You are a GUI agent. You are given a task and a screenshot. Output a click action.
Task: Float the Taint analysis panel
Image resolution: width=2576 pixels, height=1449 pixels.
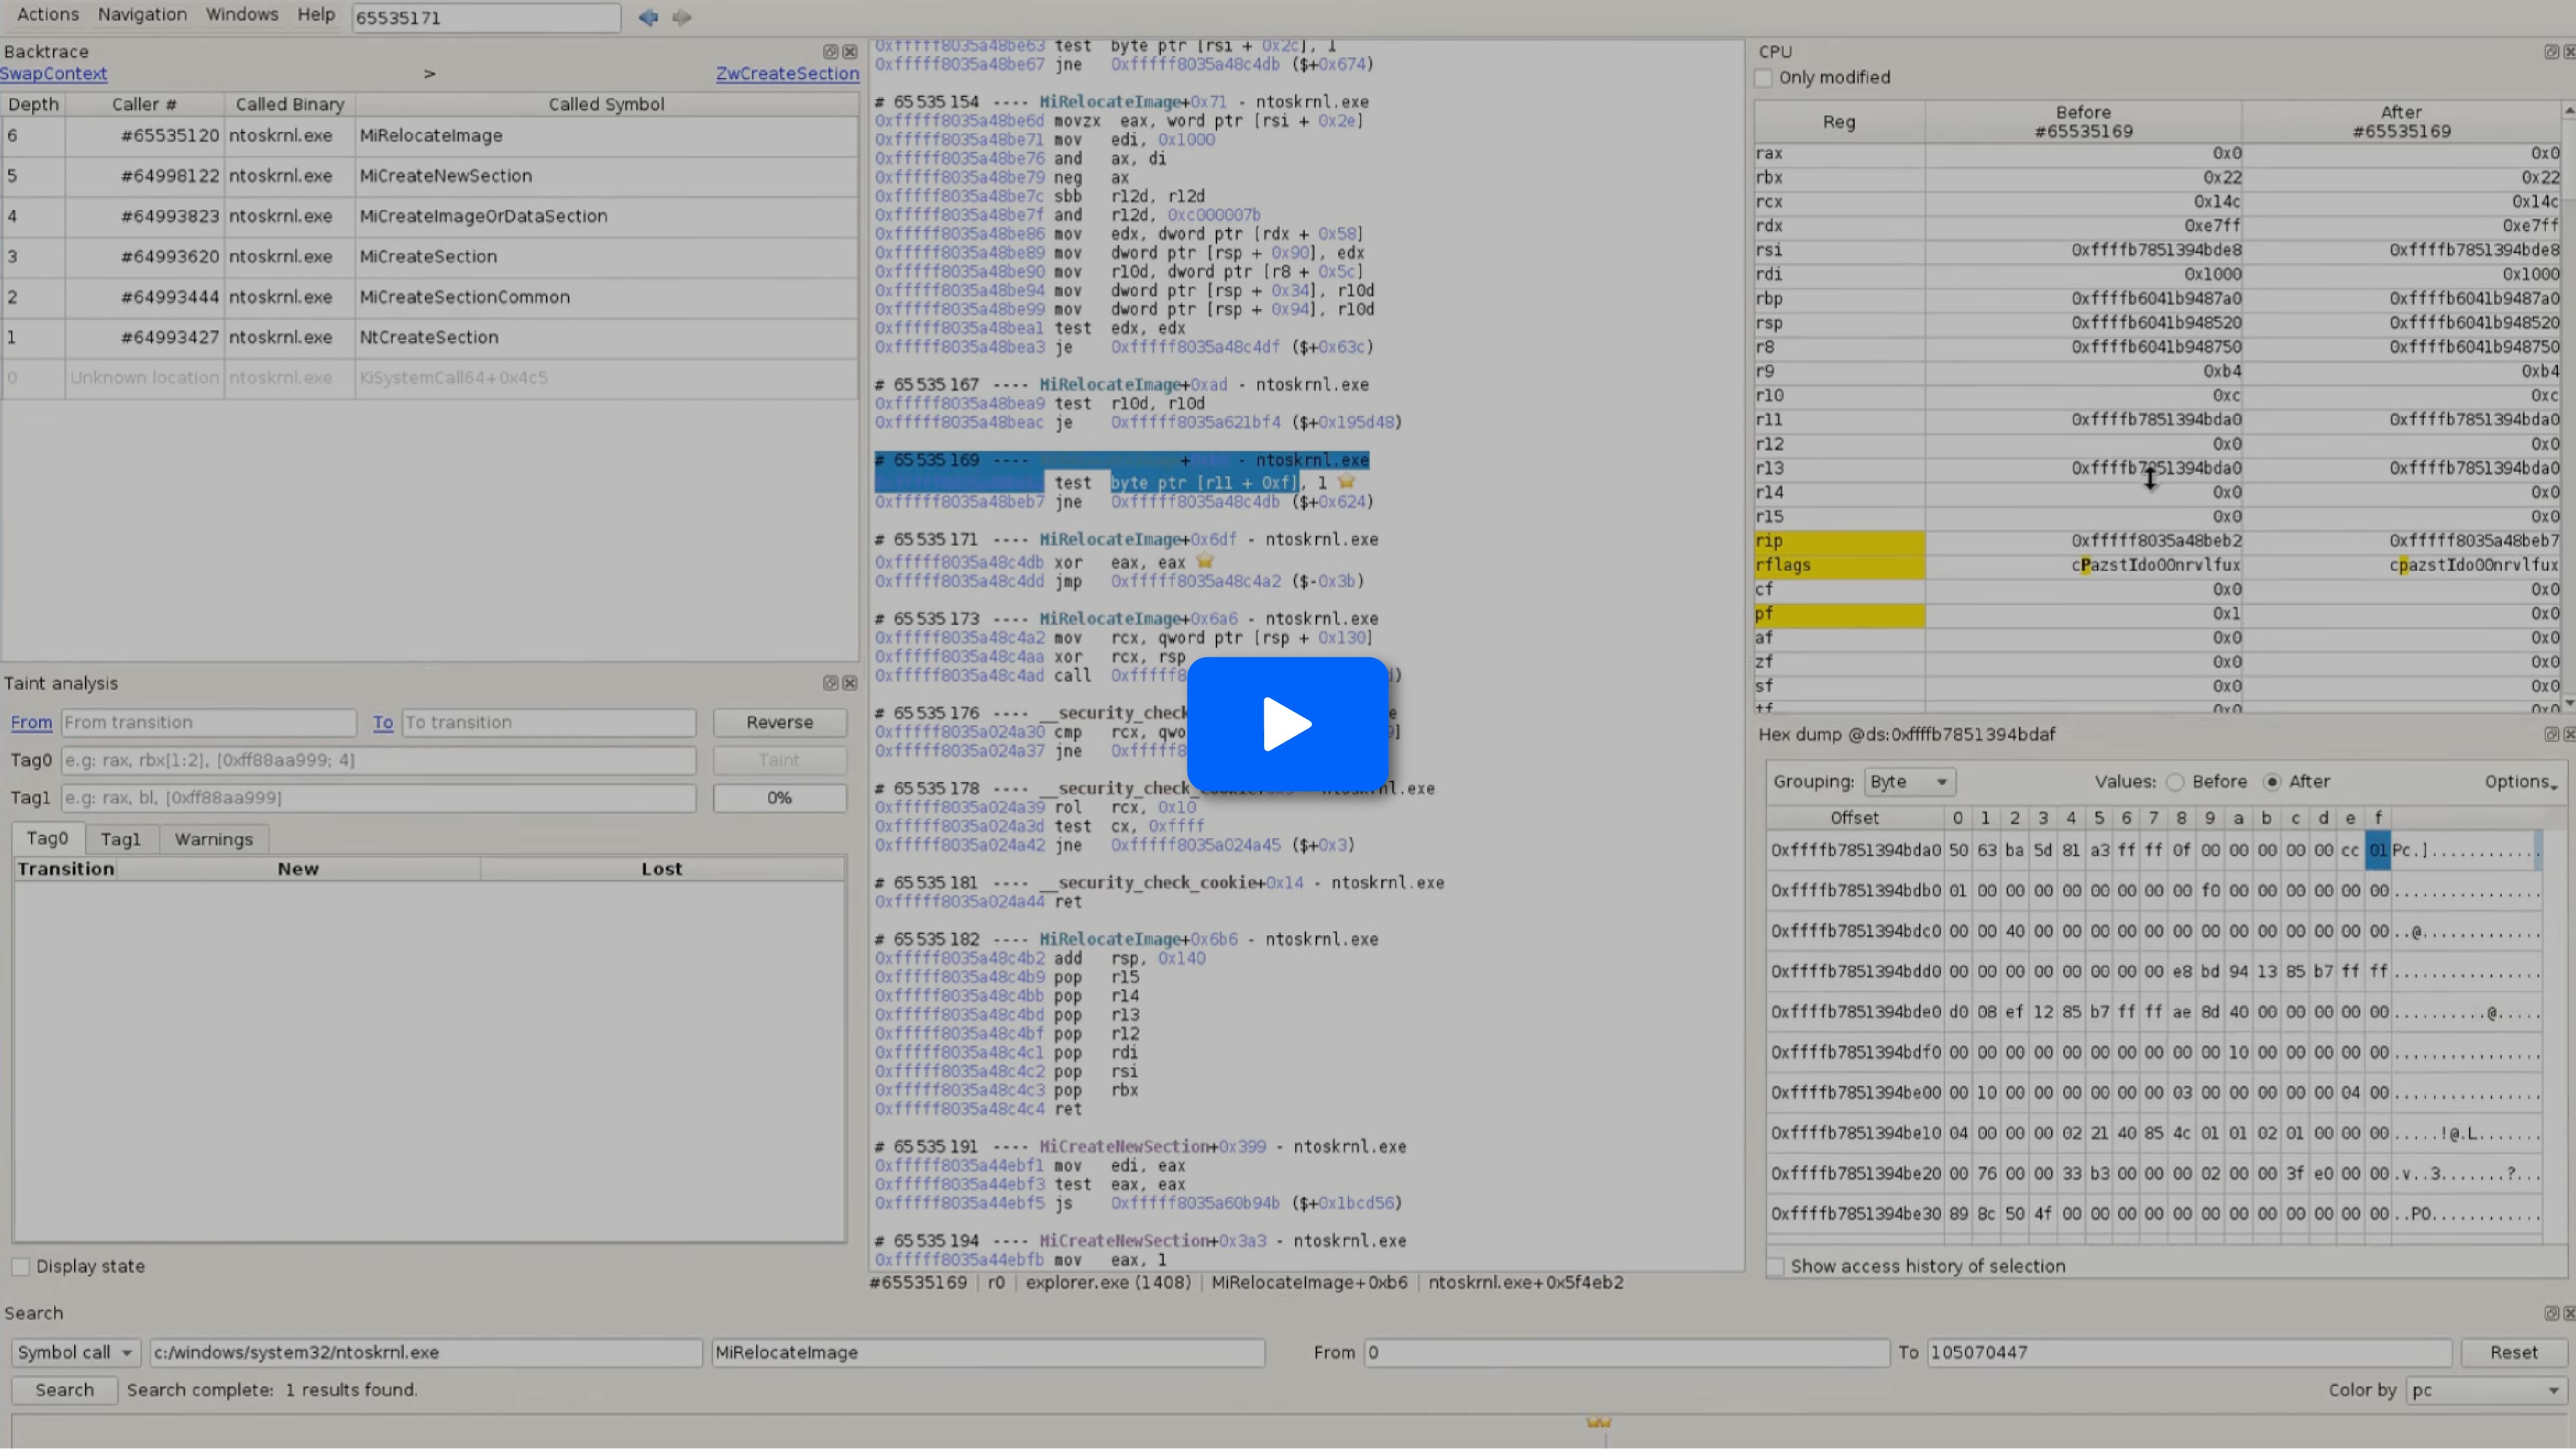tap(830, 684)
